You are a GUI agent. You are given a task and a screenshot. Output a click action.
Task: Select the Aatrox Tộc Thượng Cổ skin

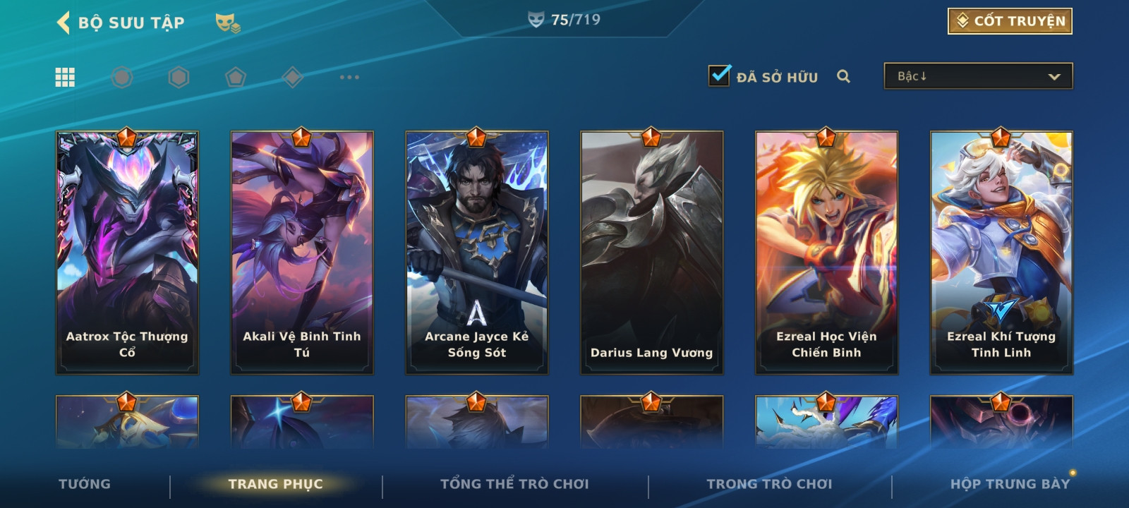tap(127, 252)
